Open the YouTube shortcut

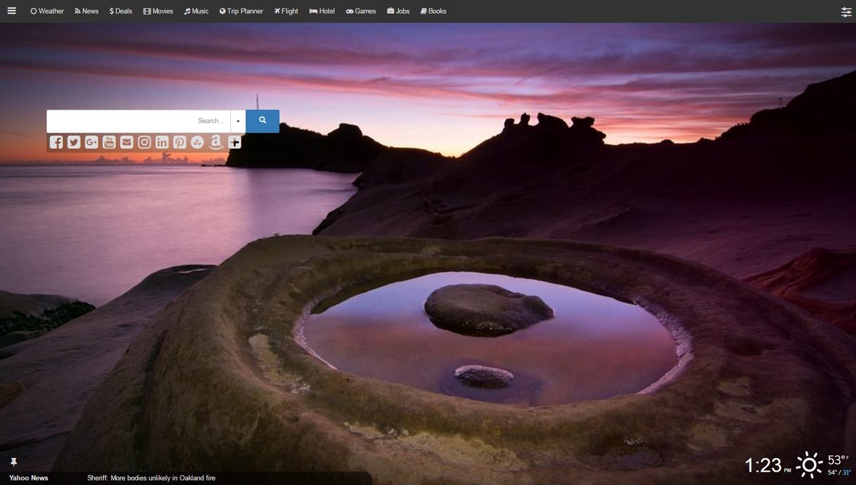pyautogui.click(x=108, y=142)
